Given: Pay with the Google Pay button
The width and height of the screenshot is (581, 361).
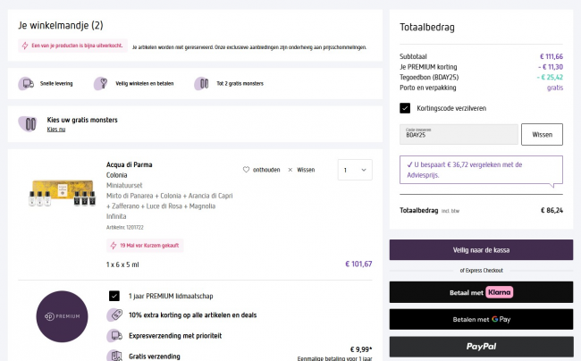Looking at the screenshot, I should 481,319.
